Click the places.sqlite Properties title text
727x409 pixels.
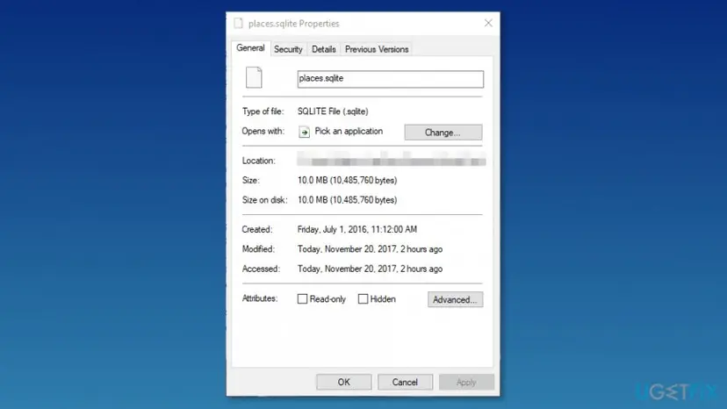[294, 24]
